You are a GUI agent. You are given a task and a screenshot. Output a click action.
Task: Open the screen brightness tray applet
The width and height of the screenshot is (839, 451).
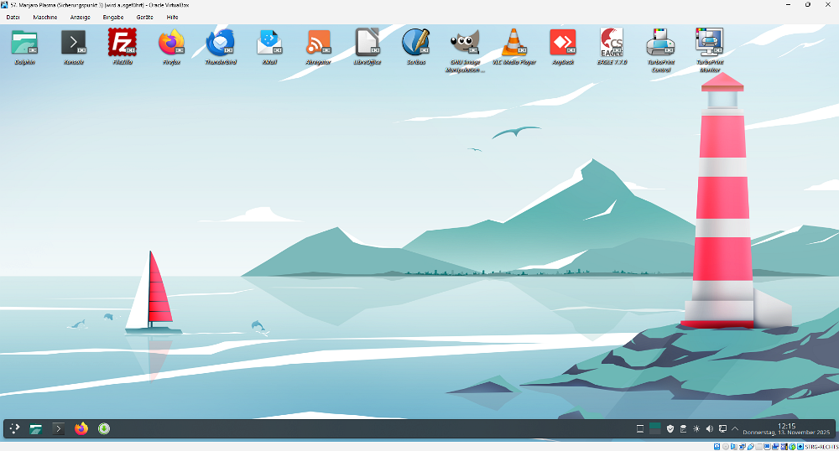(x=696, y=429)
